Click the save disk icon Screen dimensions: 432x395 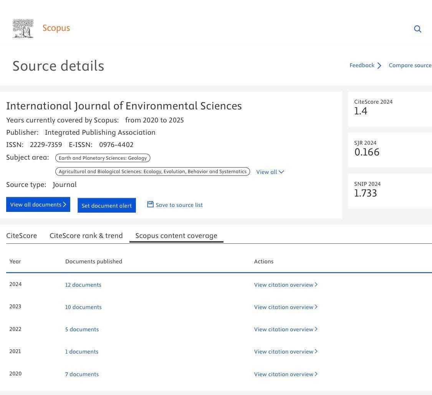pyautogui.click(x=150, y=204)
